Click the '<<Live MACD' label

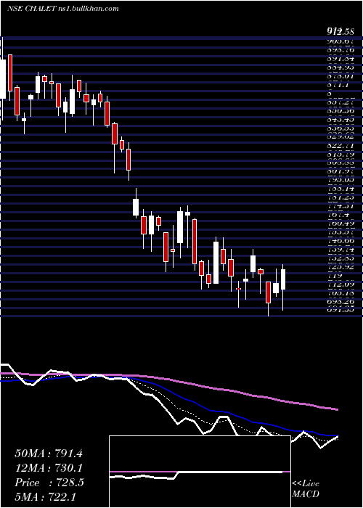[x=306, y=489]
